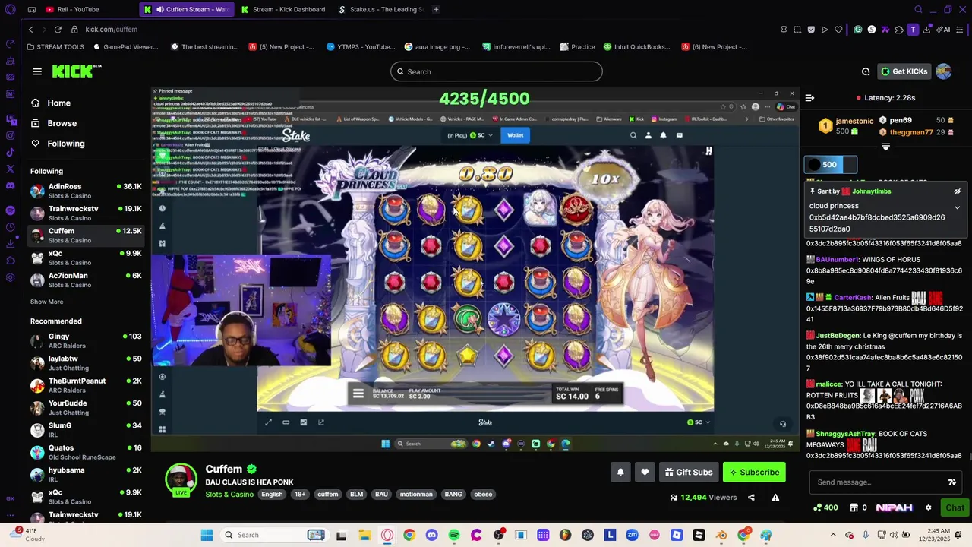972x547 pixels.
Task: Open Discord from the Opera sidebar
Action: [10, 185]
